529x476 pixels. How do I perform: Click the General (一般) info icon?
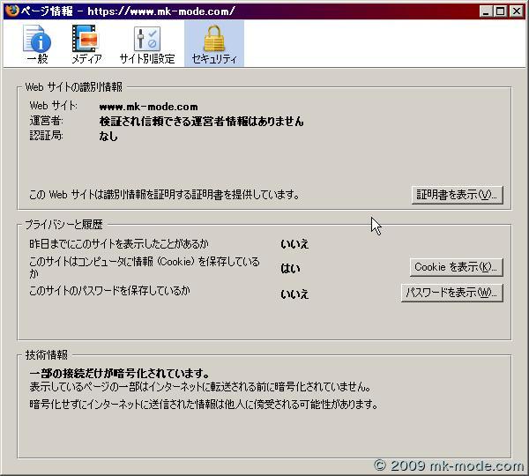[36, 38]
